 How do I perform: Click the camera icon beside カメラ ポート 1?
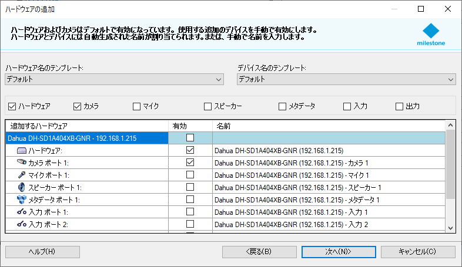pyautogui.click(x=22, y=162)
